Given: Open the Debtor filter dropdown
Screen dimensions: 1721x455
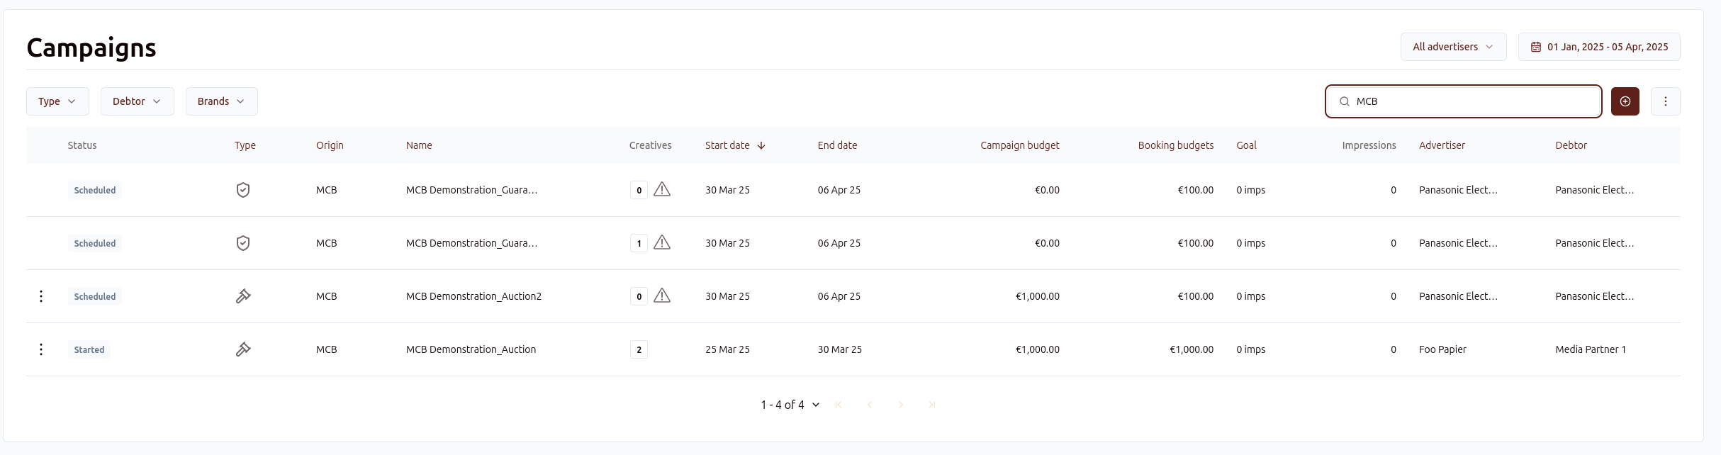Looking at the screenshot, I should click(x=137, y=101).
